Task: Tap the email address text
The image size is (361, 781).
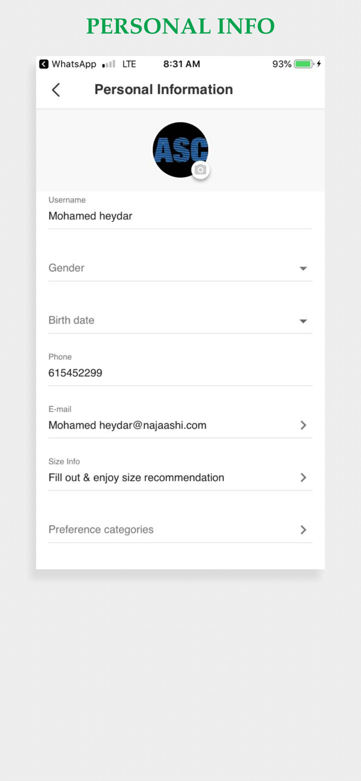Action: (127, 425)
